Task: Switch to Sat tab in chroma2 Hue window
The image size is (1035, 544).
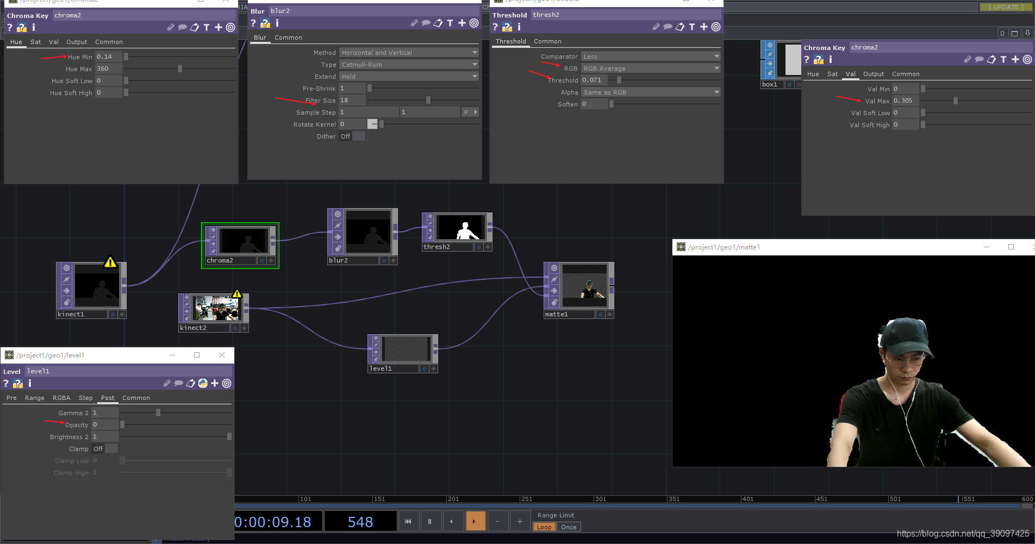Action: [35, 42]
